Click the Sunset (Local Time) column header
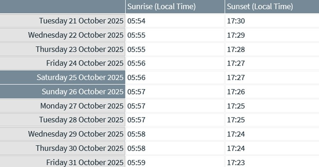The height and width of the screenshot is (167, 319). tap(260, 7)
